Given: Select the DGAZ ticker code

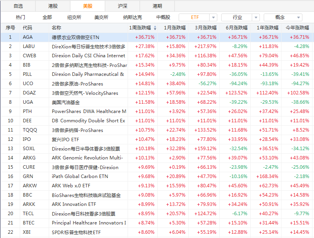Looking at the screenshot, I should pyautogui.click(x=29, y=93).
